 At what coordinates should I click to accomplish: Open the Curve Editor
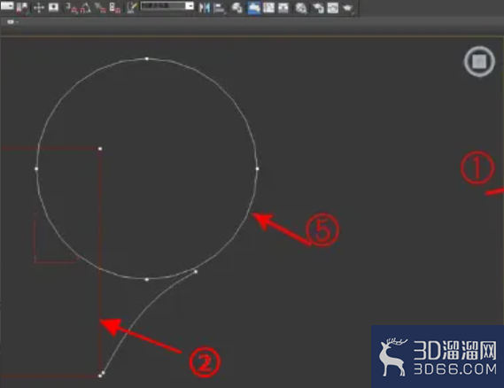[268, 7]
